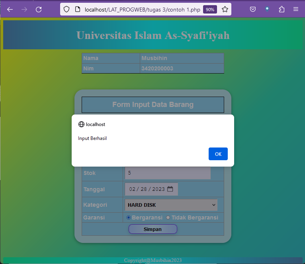Image resolution: width=305 pixels, height=264 pixels.
Task: Click the Universitas Islam As-Syafi'iyah title
Action: pos(153,35)
